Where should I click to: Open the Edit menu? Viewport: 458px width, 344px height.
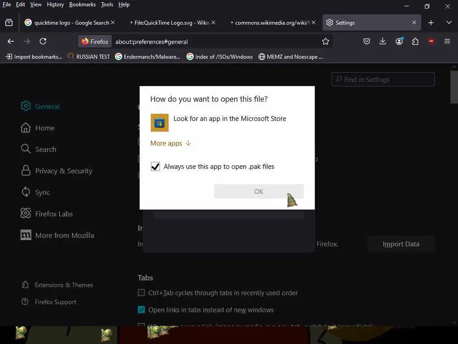click(x=21, y=4)
